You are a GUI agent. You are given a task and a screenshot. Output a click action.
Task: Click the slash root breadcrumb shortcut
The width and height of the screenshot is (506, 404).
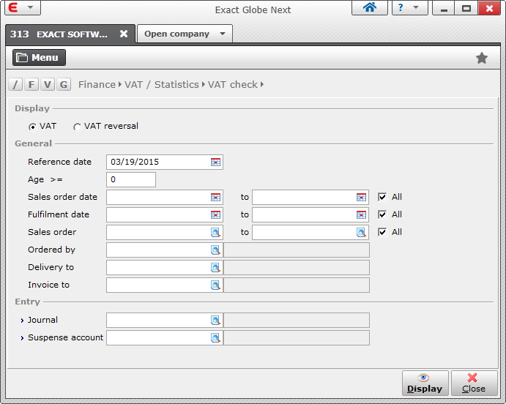click(x=15, y=84)
